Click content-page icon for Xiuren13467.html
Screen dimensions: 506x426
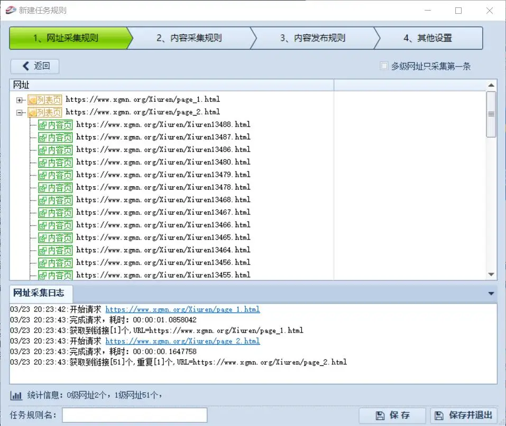pos(55,213)
